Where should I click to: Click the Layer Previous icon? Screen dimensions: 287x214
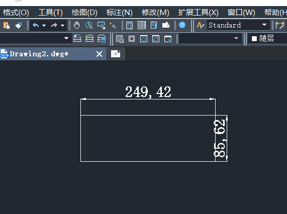[x=89, y=39]
